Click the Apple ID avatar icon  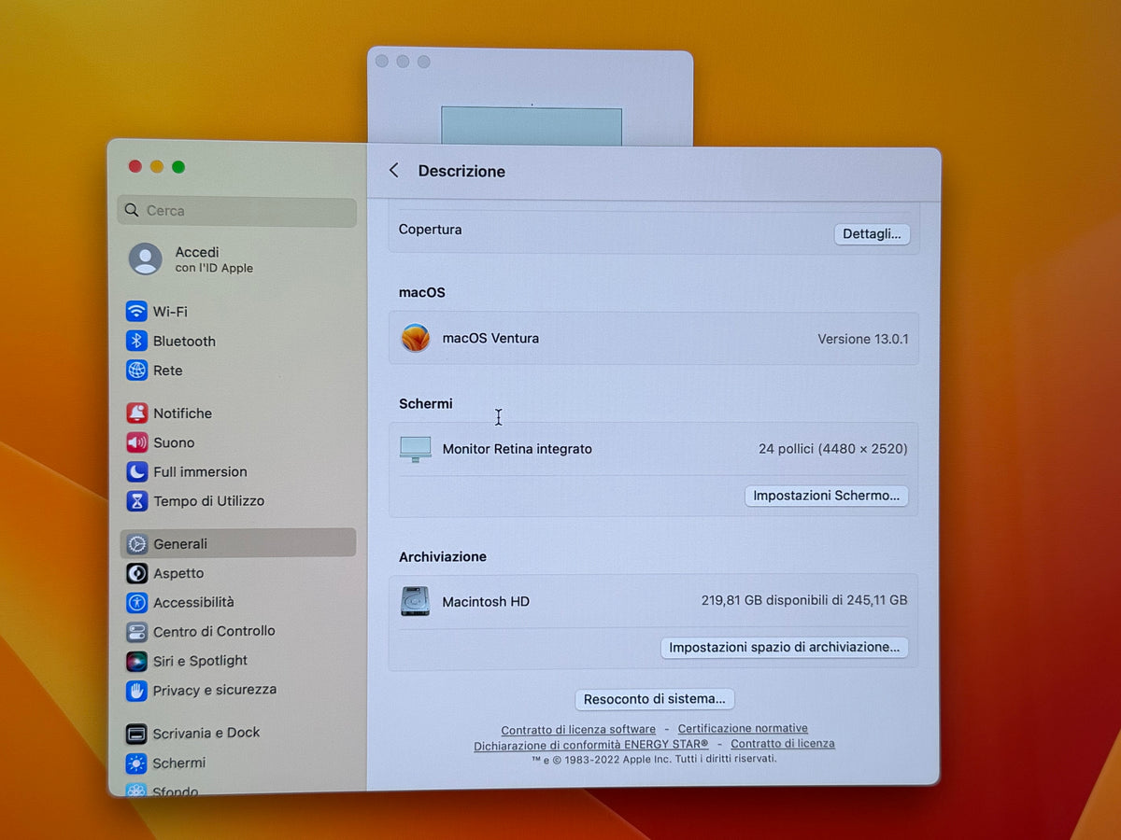pos(146,259)
